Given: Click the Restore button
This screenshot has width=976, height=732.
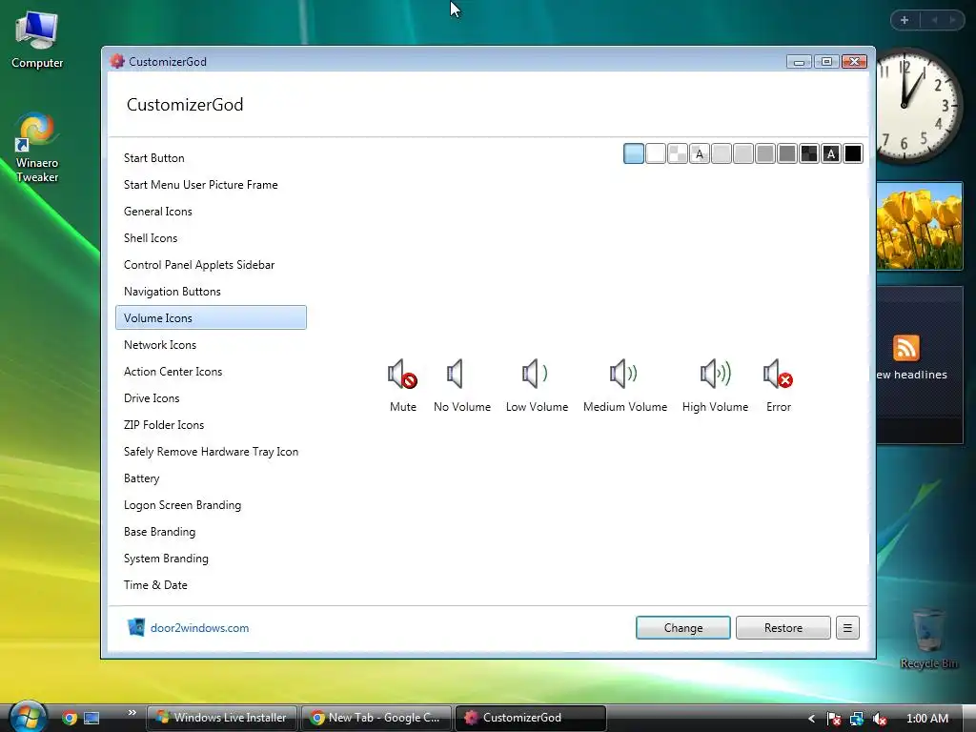Looking at the screenshot, I should pos(783,628).
